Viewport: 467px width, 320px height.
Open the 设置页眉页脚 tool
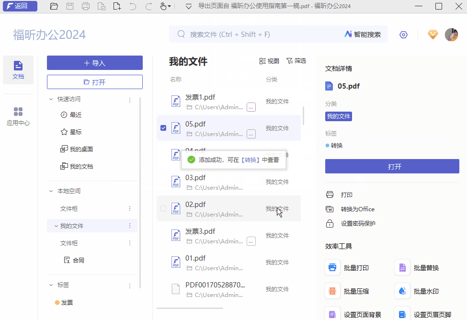pos(423,314)
